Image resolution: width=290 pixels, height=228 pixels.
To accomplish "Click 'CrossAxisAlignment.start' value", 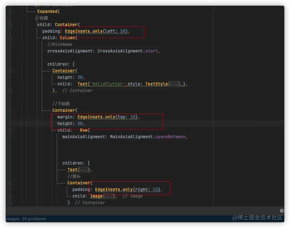I will 128,51.
